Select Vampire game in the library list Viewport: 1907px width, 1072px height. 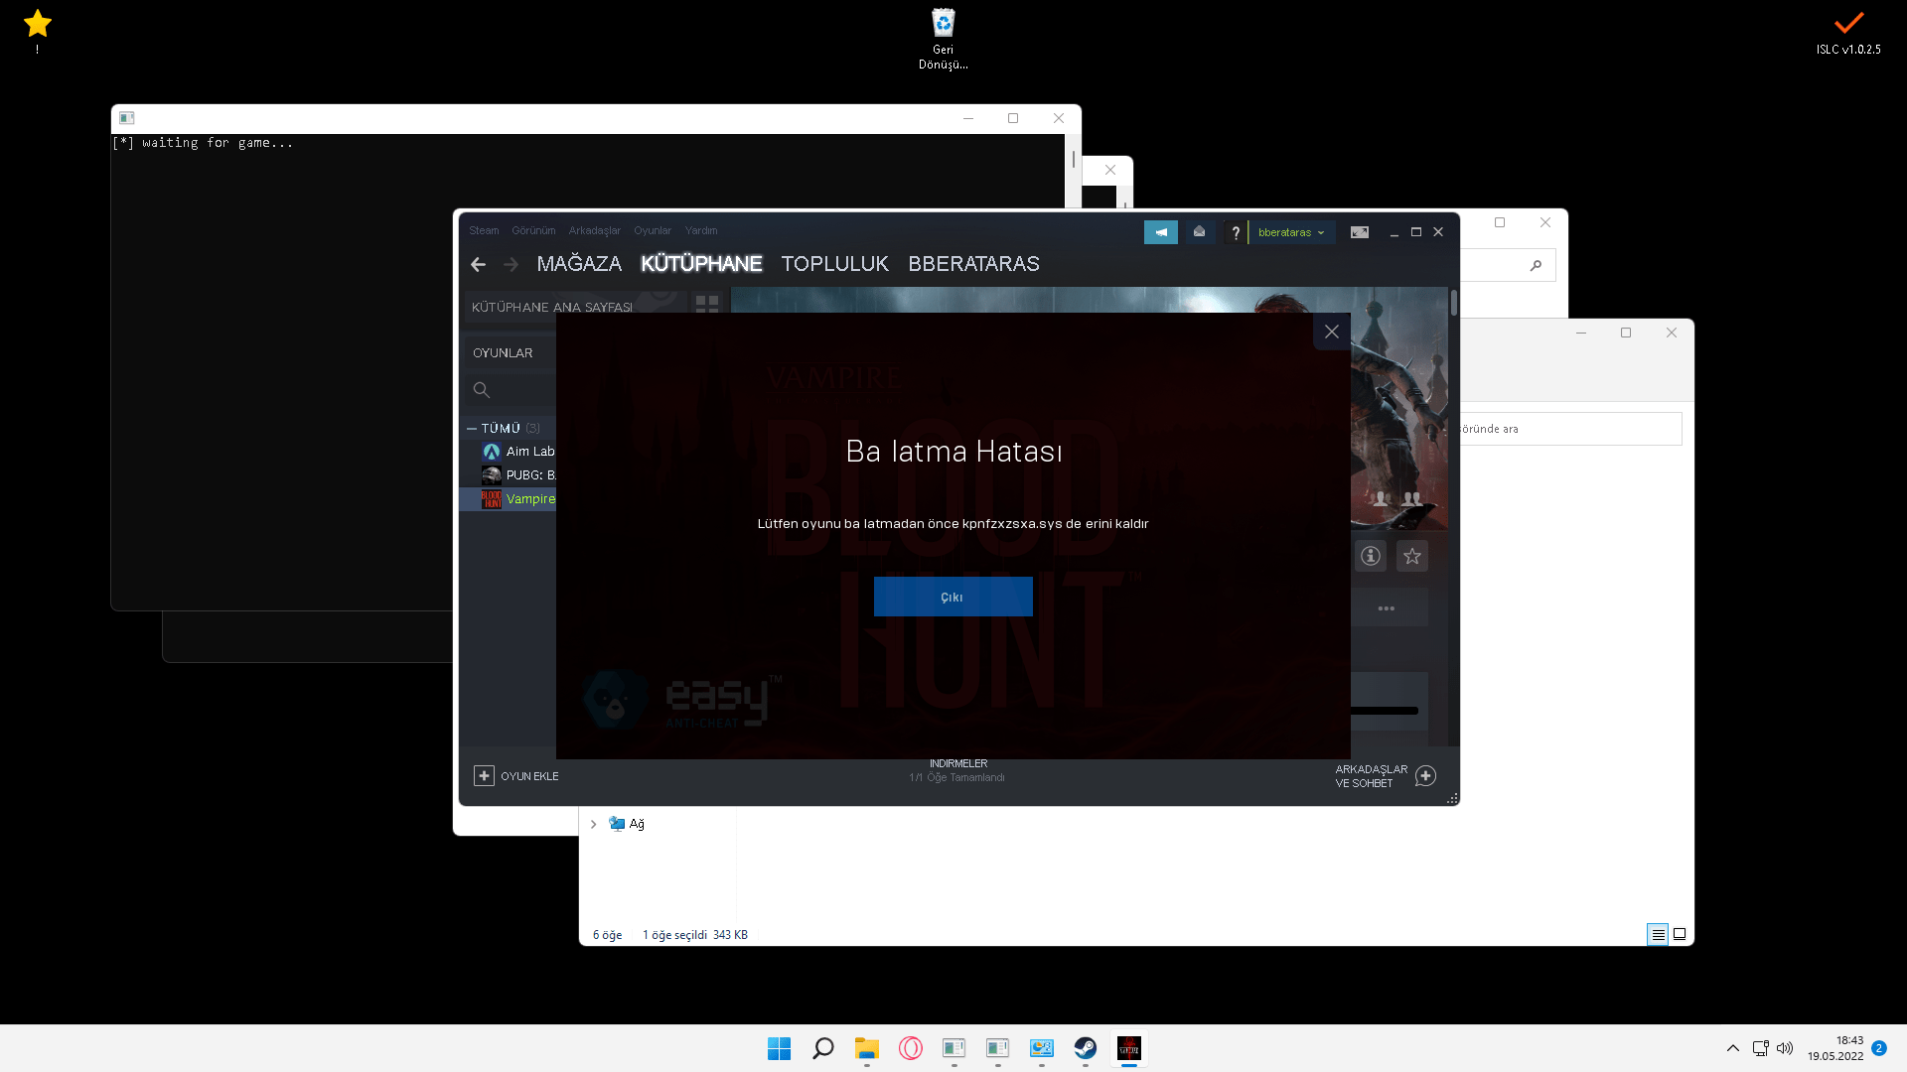coord(509,499)
